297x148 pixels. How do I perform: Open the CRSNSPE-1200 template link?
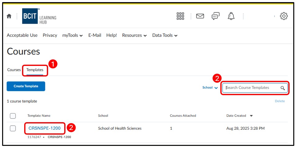coord(44,128)
